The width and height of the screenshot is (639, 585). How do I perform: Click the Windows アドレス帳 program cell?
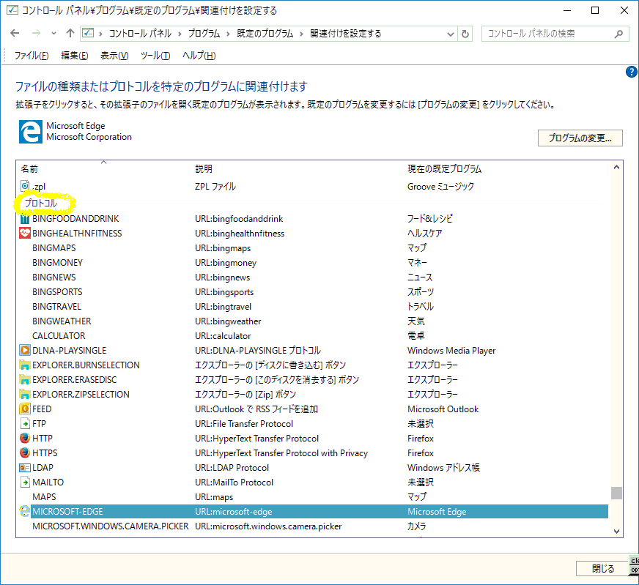pyautogui.click(x=443, y=467)
